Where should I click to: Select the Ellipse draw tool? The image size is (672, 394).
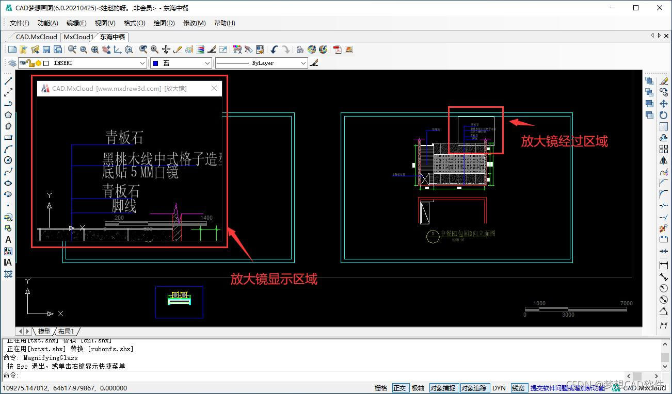[8, 183]
